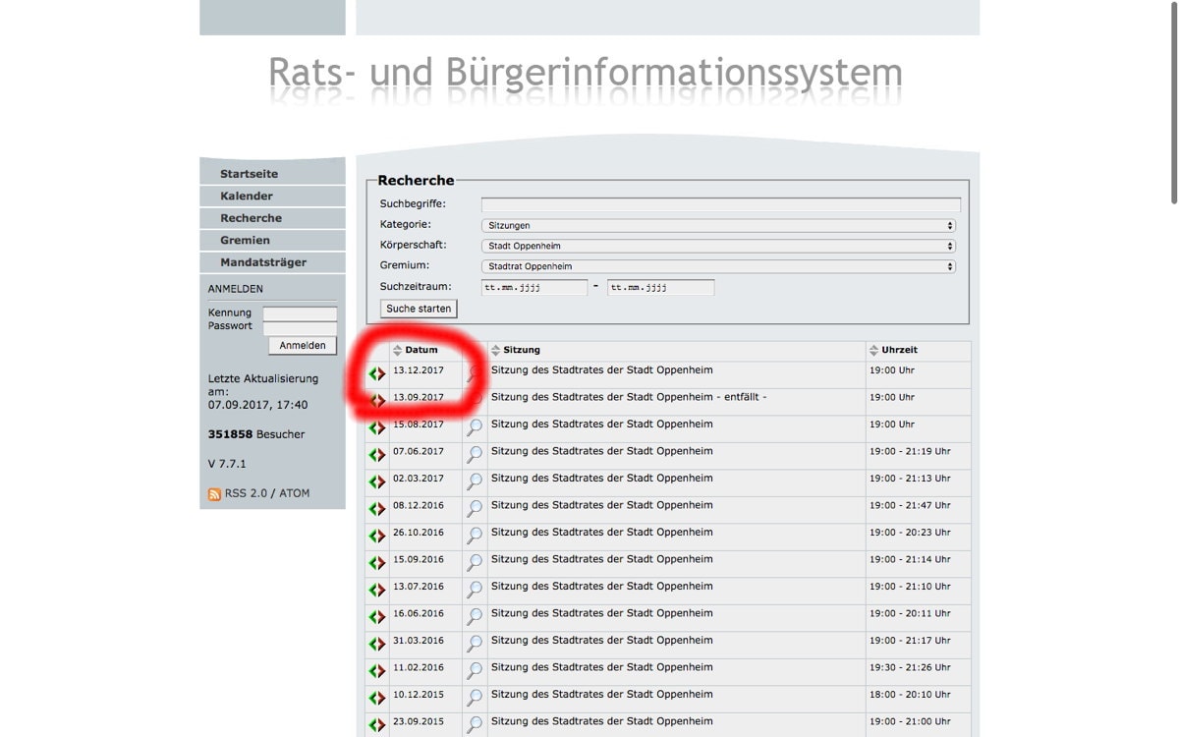Click the Kennung input field
This screenshot has height=737, width=1179.
[x=300, y=313]
